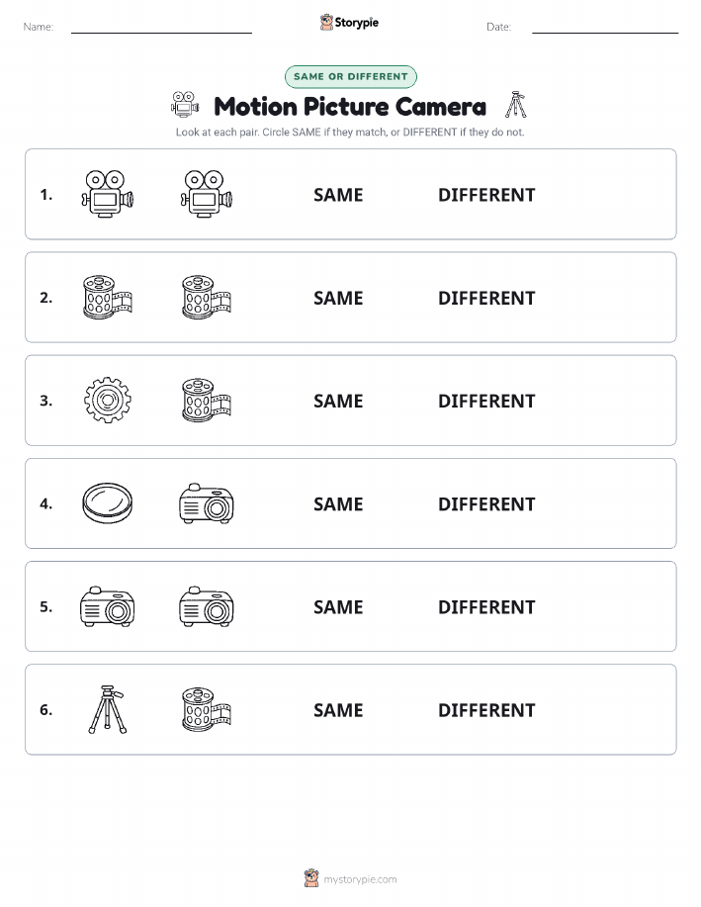Screen dimensions: 701x907
Task: Click the film reel icon in row 3
Action: pos(207,401)
